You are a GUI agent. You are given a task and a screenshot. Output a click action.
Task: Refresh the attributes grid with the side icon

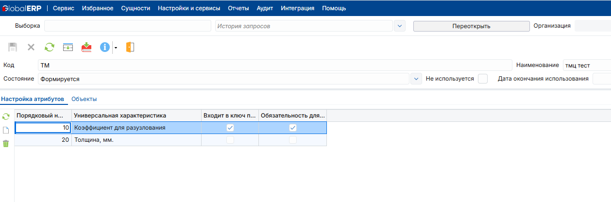coord(6,117)
